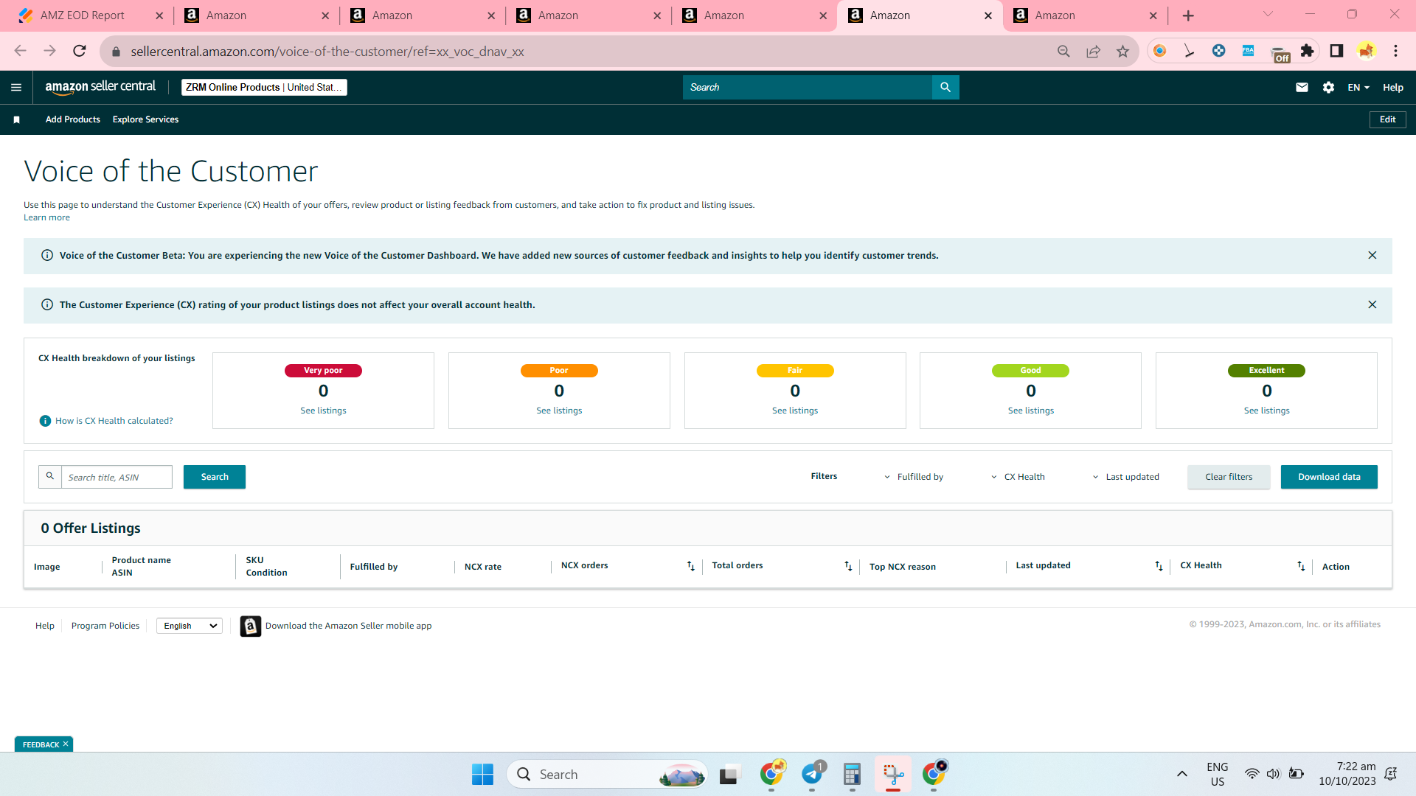Click the Clear filters button

click(1229, 477)
